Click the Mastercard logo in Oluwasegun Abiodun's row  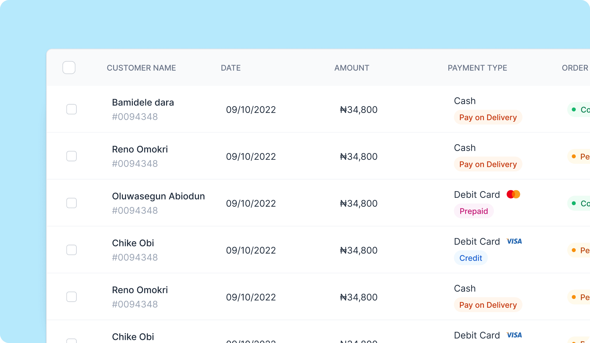(513, 194)
